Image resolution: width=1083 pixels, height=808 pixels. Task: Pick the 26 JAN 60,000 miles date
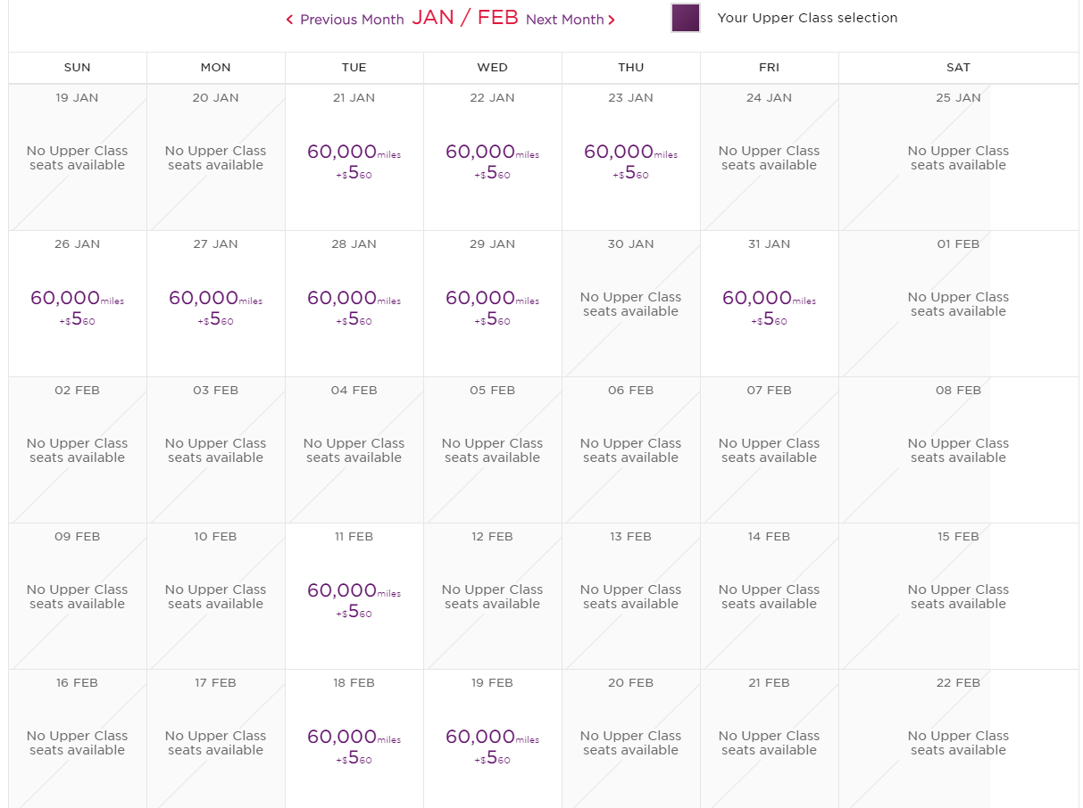pyautogui.click(x=77, y=305)
